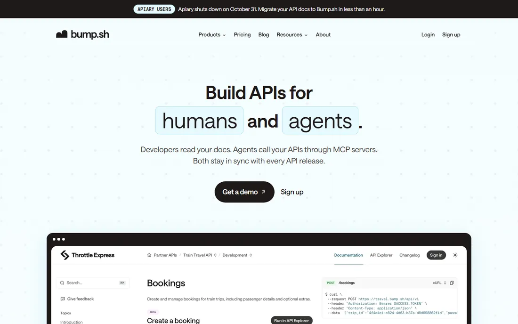
Task: Click the search magnifier icon
Action: point(62,283)
